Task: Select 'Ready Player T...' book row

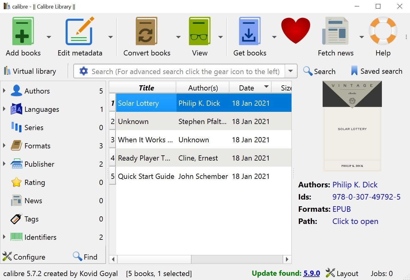Action: pos(200,158)
